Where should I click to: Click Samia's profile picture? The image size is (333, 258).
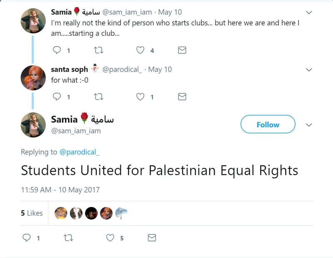(32, 20)
